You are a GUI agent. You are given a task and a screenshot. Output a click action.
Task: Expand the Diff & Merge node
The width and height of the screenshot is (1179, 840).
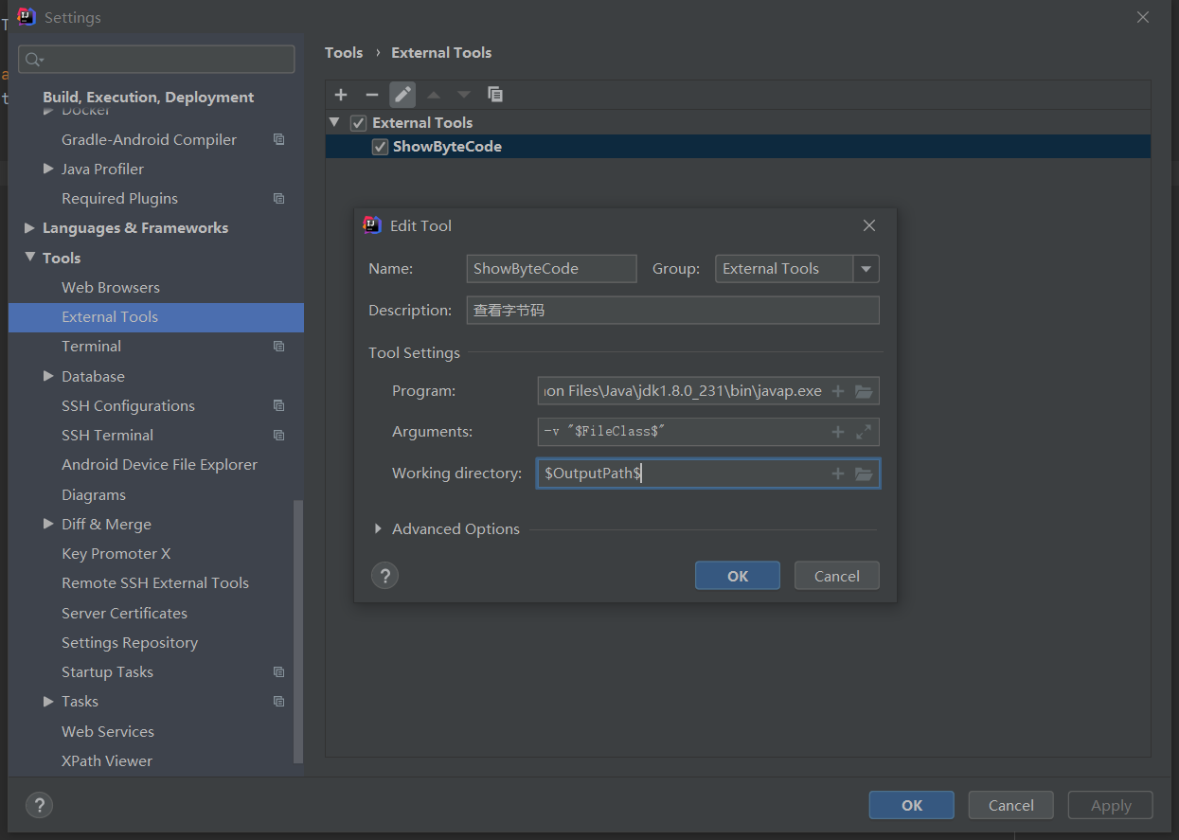coord(48,524)
